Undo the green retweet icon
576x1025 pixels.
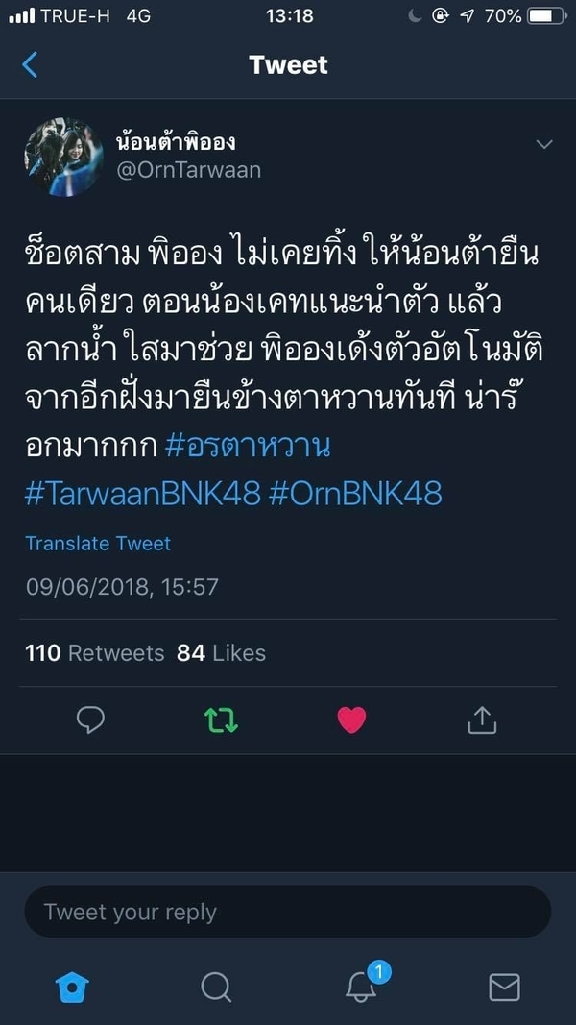pyautogui.click(x=222, y=720)
